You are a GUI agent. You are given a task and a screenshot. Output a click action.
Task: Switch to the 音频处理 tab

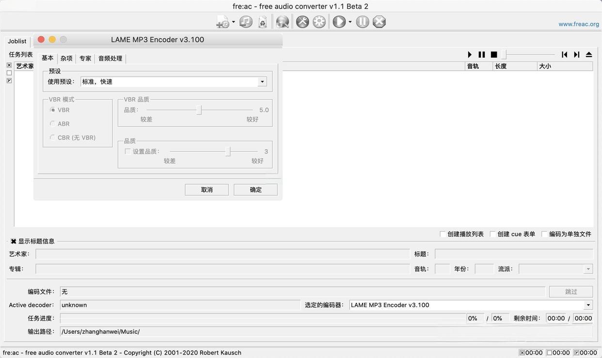pos(111,59)
